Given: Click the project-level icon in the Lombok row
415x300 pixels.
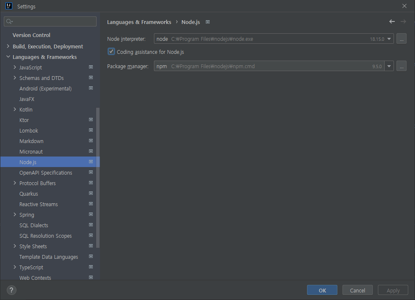Looking at the screenshot, I should 91,130.
